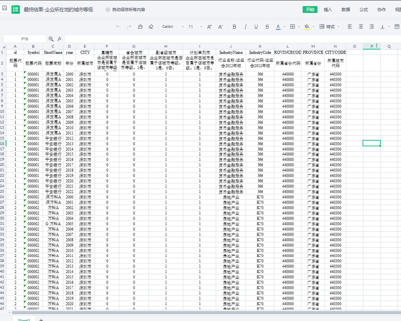Screen dimensions: 401x321
Task: Click the 开始 button
Action: (310, 10)
